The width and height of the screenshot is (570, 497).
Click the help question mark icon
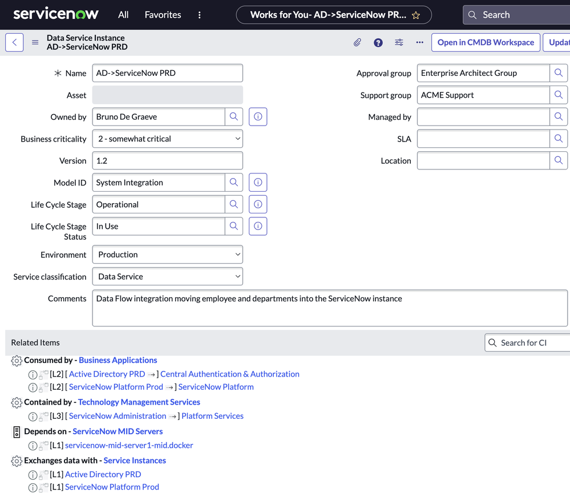[x=378, y=42]
